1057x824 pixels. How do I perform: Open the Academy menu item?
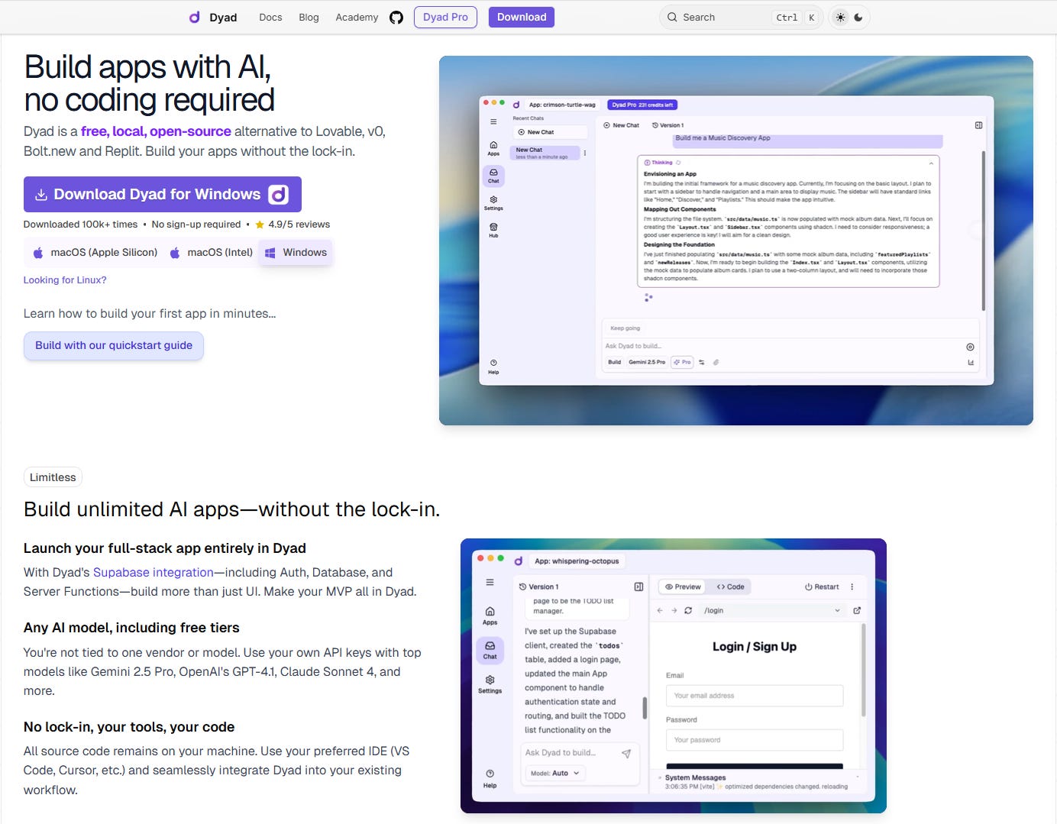tap(357, 18)
